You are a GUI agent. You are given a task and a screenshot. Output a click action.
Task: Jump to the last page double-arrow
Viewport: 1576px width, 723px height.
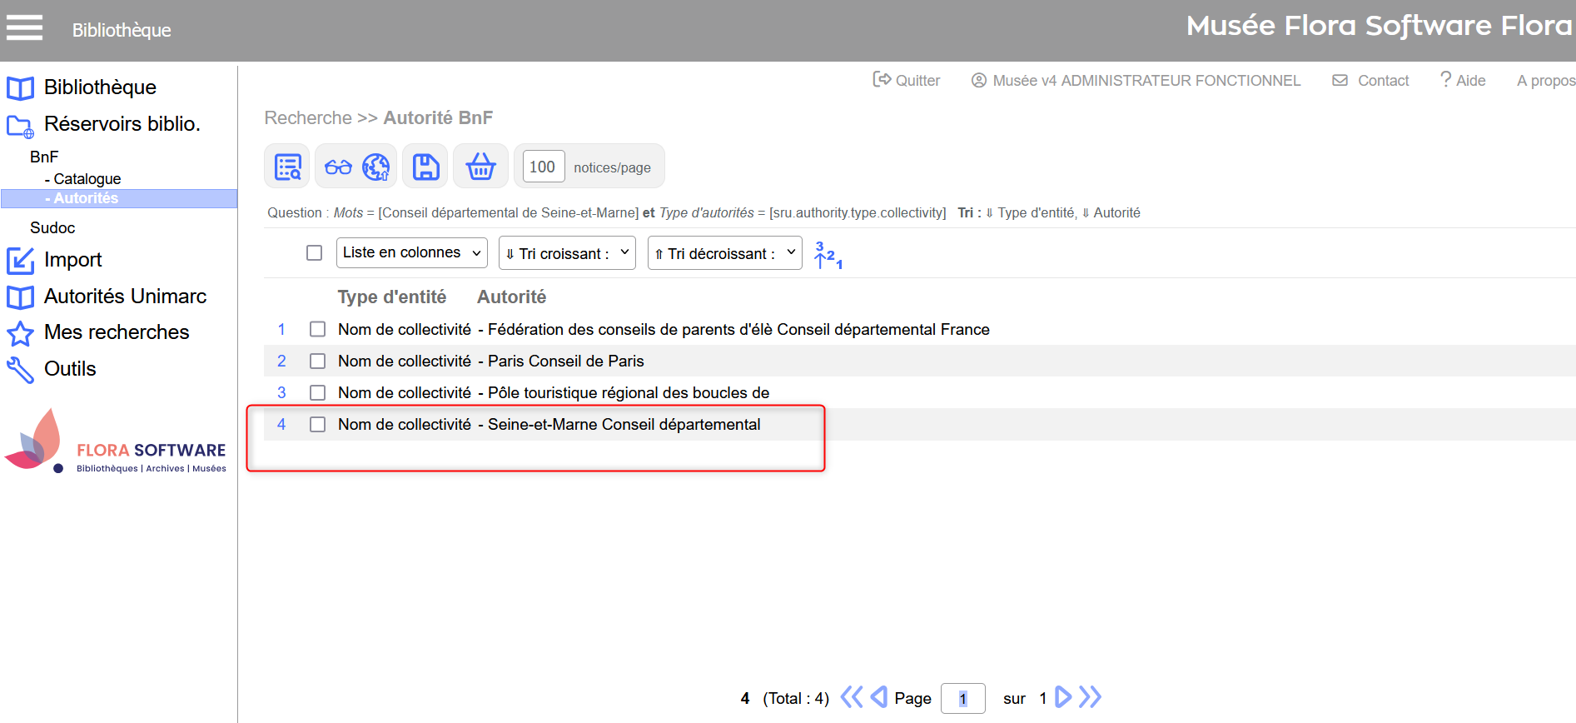point(1090,697)
